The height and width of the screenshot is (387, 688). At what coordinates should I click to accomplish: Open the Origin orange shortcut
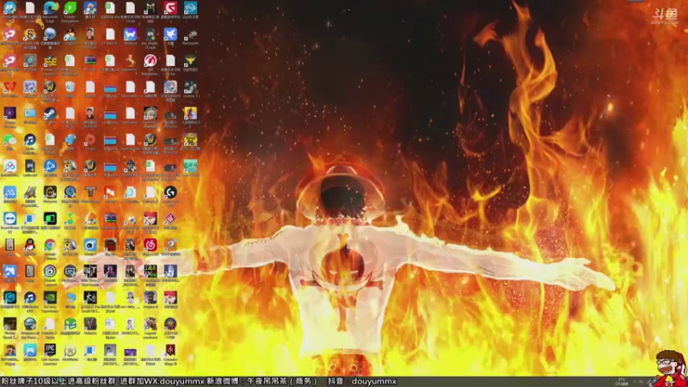pos(90,140)
